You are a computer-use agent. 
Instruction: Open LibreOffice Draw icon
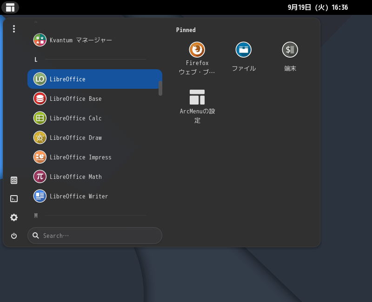40,138
